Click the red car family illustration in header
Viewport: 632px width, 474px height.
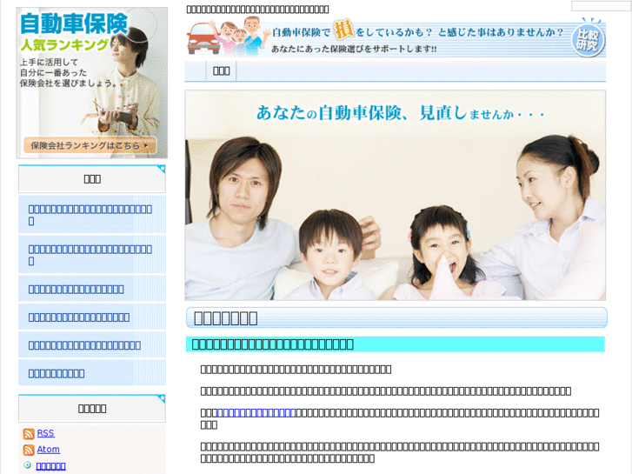[228, 37]
